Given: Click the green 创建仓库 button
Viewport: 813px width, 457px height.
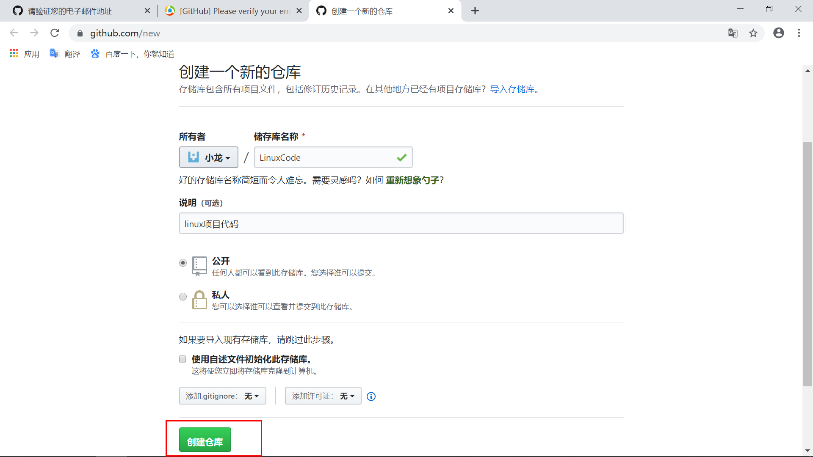Looking at the screenshot, I should [x=205, y=440].
